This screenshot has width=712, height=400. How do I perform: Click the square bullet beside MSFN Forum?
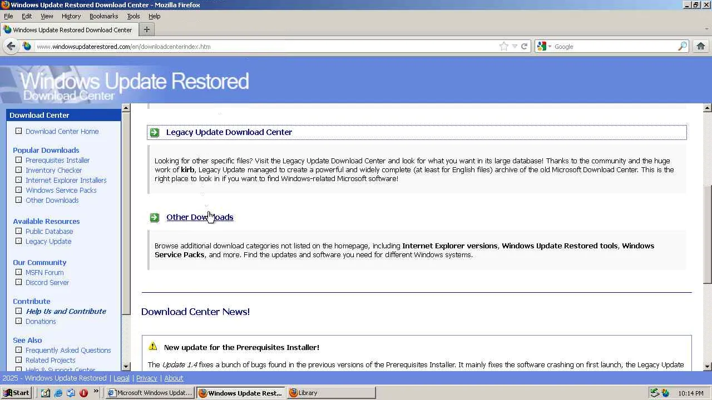(x=19, y=272)
